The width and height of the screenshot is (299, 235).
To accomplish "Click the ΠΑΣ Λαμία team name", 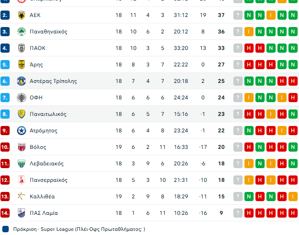I will 44,213.
